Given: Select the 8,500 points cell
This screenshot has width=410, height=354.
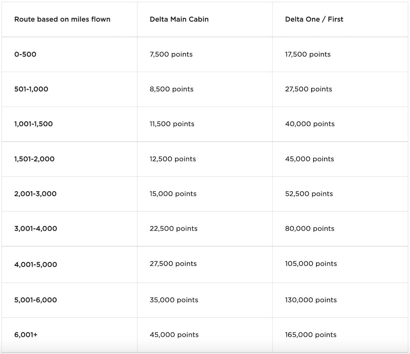Looking at the screenshot, I should click(172, 89).
